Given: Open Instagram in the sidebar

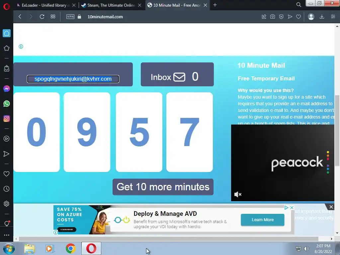Looking at the screenshot, I should click(x=7, y=119).
